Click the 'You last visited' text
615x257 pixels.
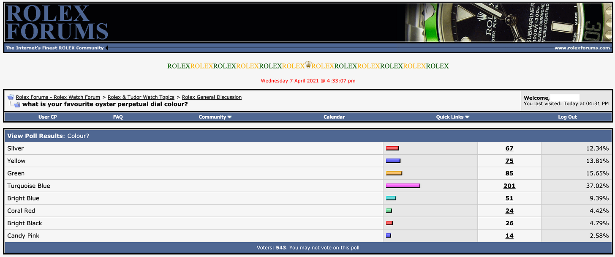[566, 104]
